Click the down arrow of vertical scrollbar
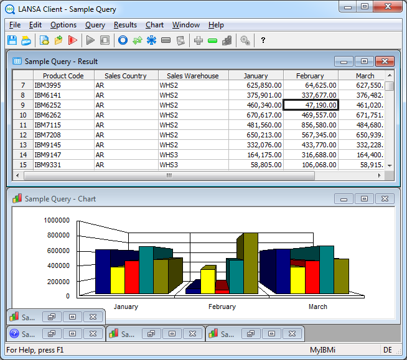Viewport: 407px width, 360px height. [x=390, y=166]
